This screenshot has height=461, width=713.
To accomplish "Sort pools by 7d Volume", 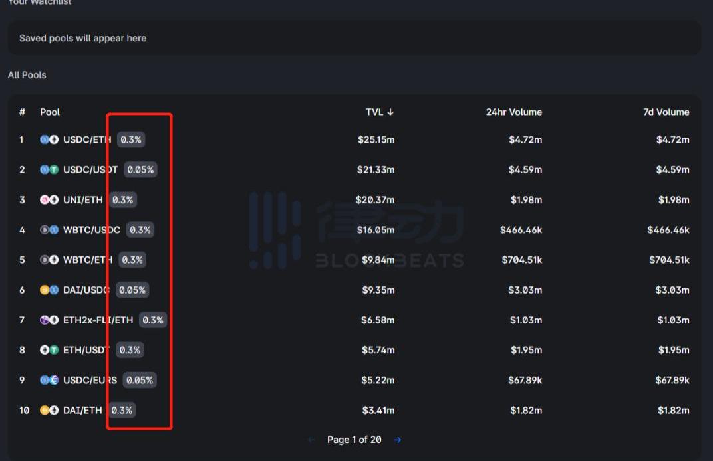I will point(666,112).
